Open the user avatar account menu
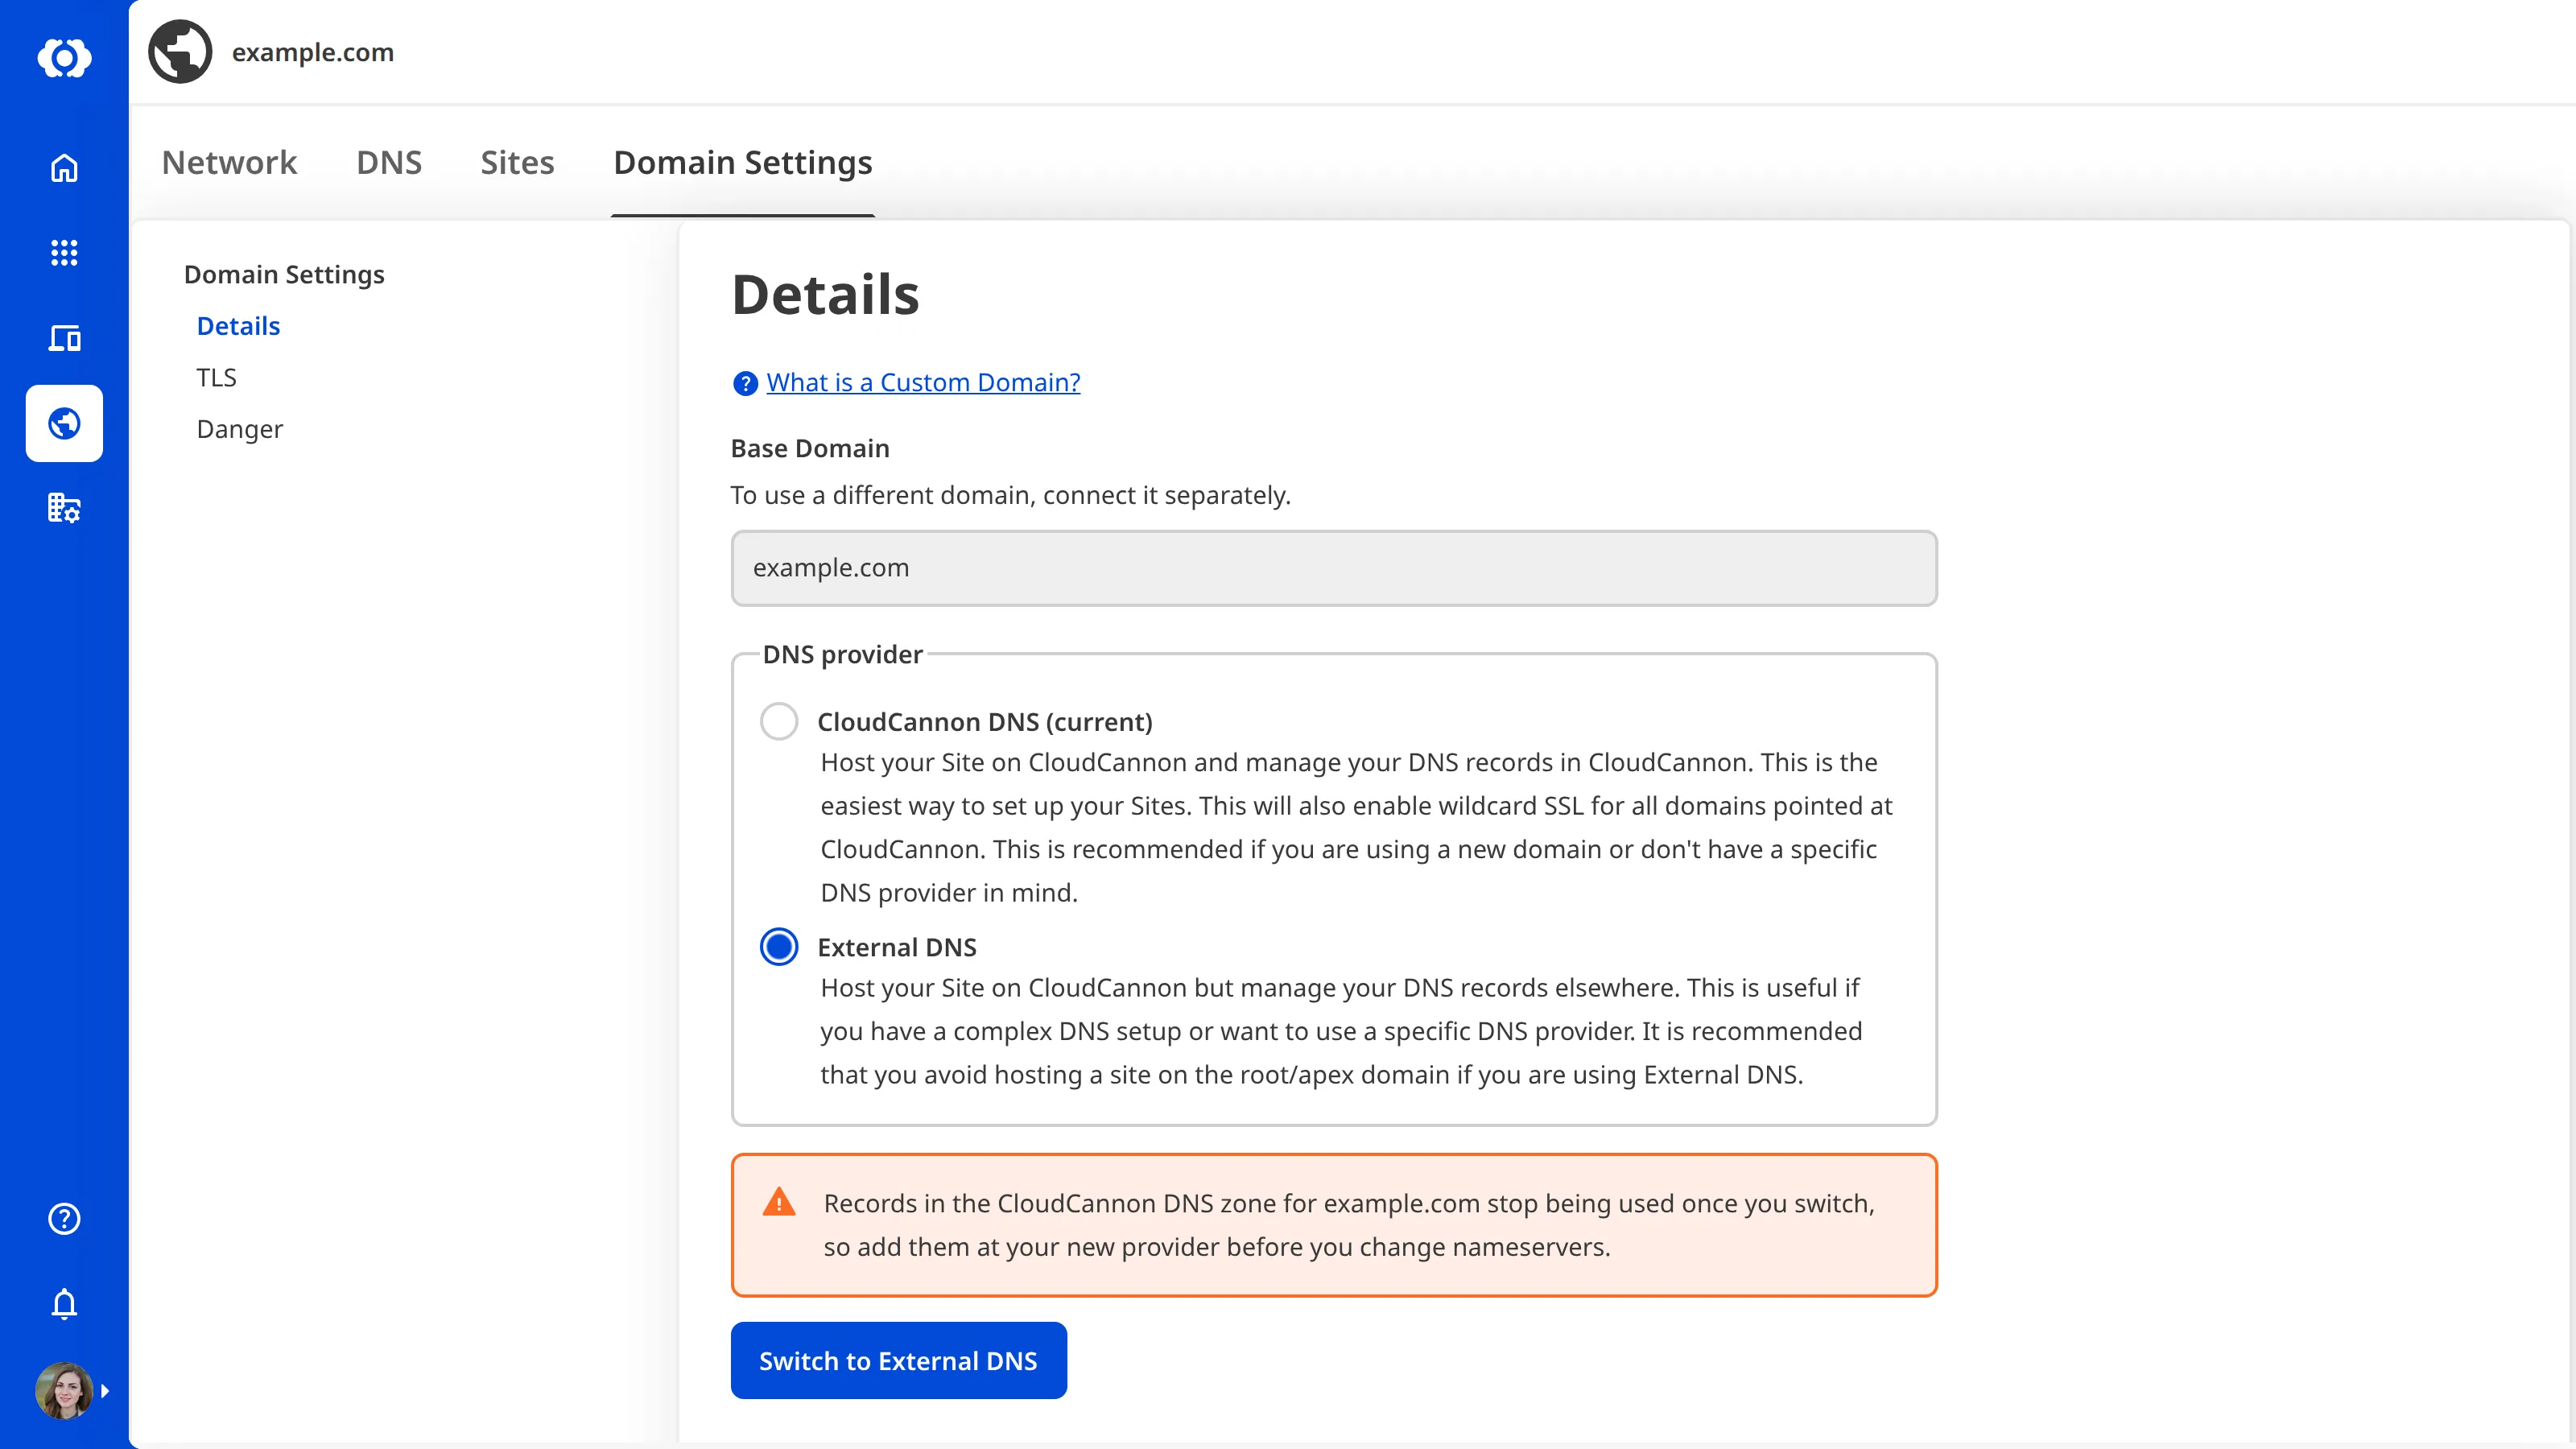Viewport: 2576px width, 1449px height. 64,1390
